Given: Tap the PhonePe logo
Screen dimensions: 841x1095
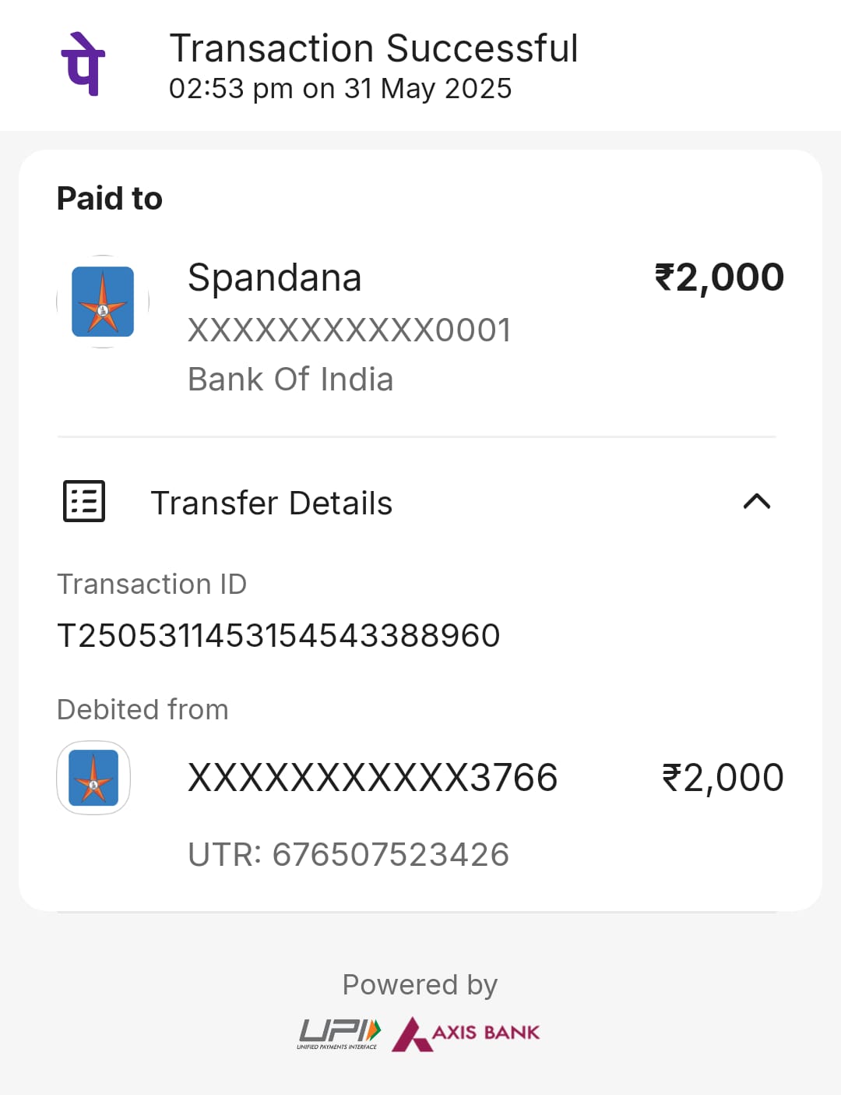Looking at the screenshot, I should [x=83, y=64].
